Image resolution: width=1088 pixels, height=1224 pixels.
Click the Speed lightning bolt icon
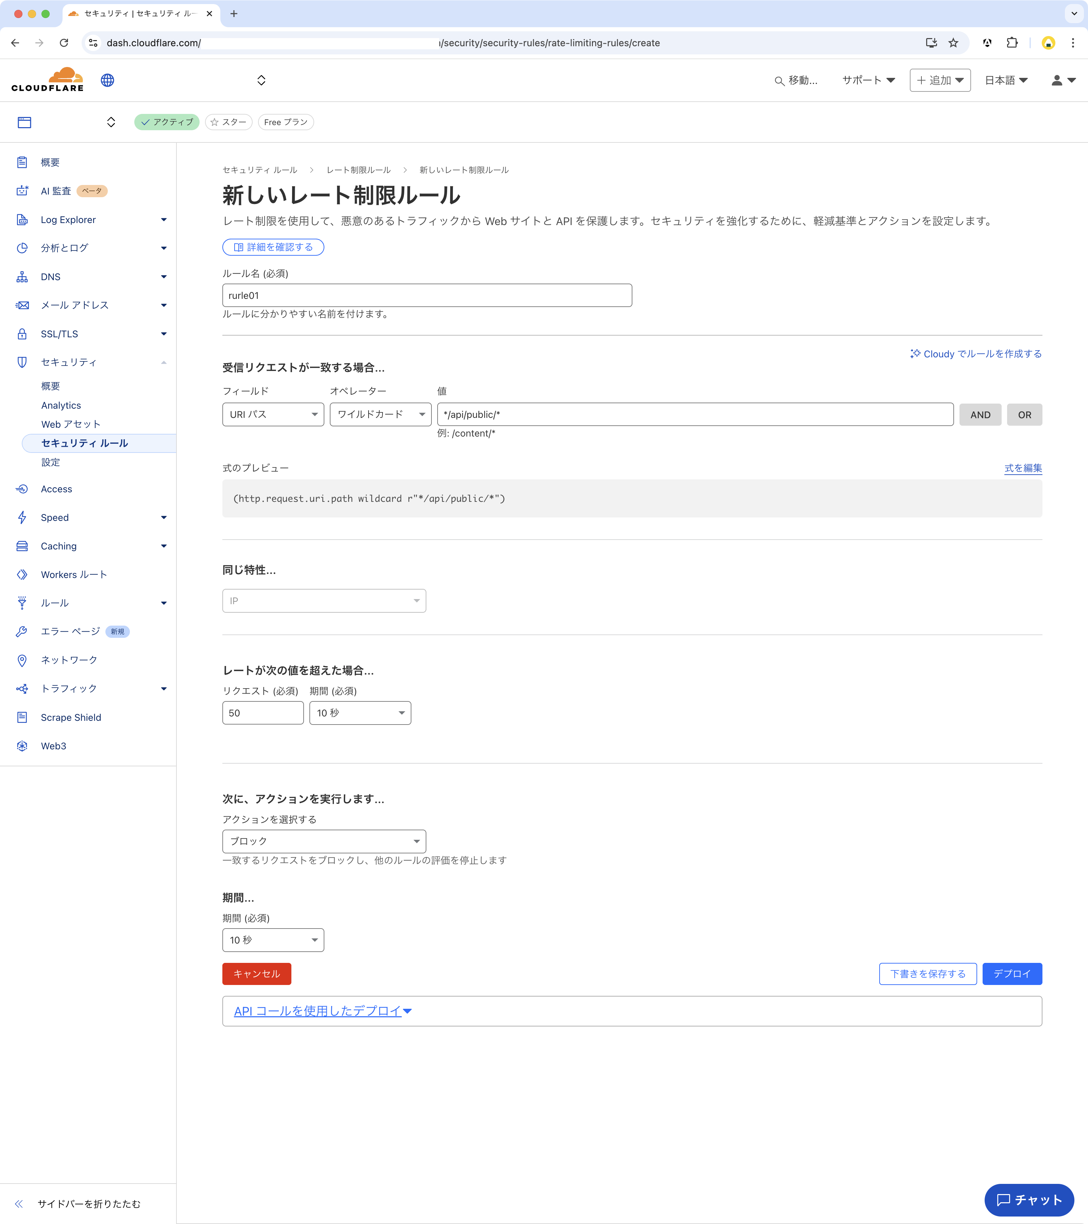22,517
